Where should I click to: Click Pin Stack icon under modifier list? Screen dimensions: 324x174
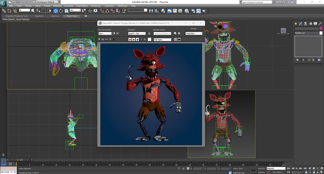coord(297,60)
